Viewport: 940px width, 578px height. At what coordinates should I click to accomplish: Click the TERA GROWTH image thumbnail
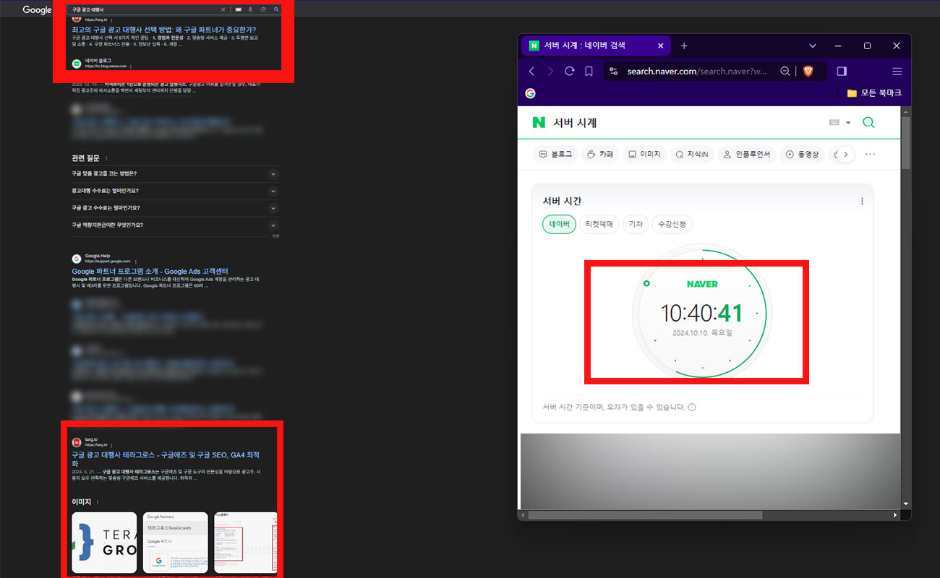103,542
